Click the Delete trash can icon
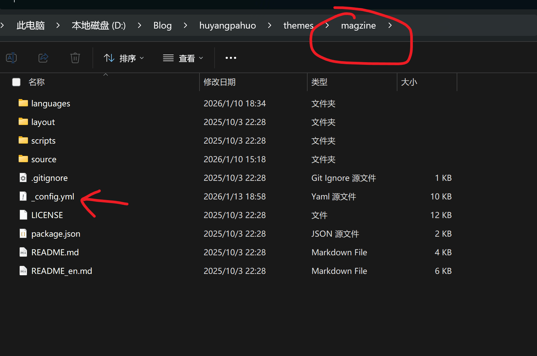537x356 pixels. click(x=75, y=58)
